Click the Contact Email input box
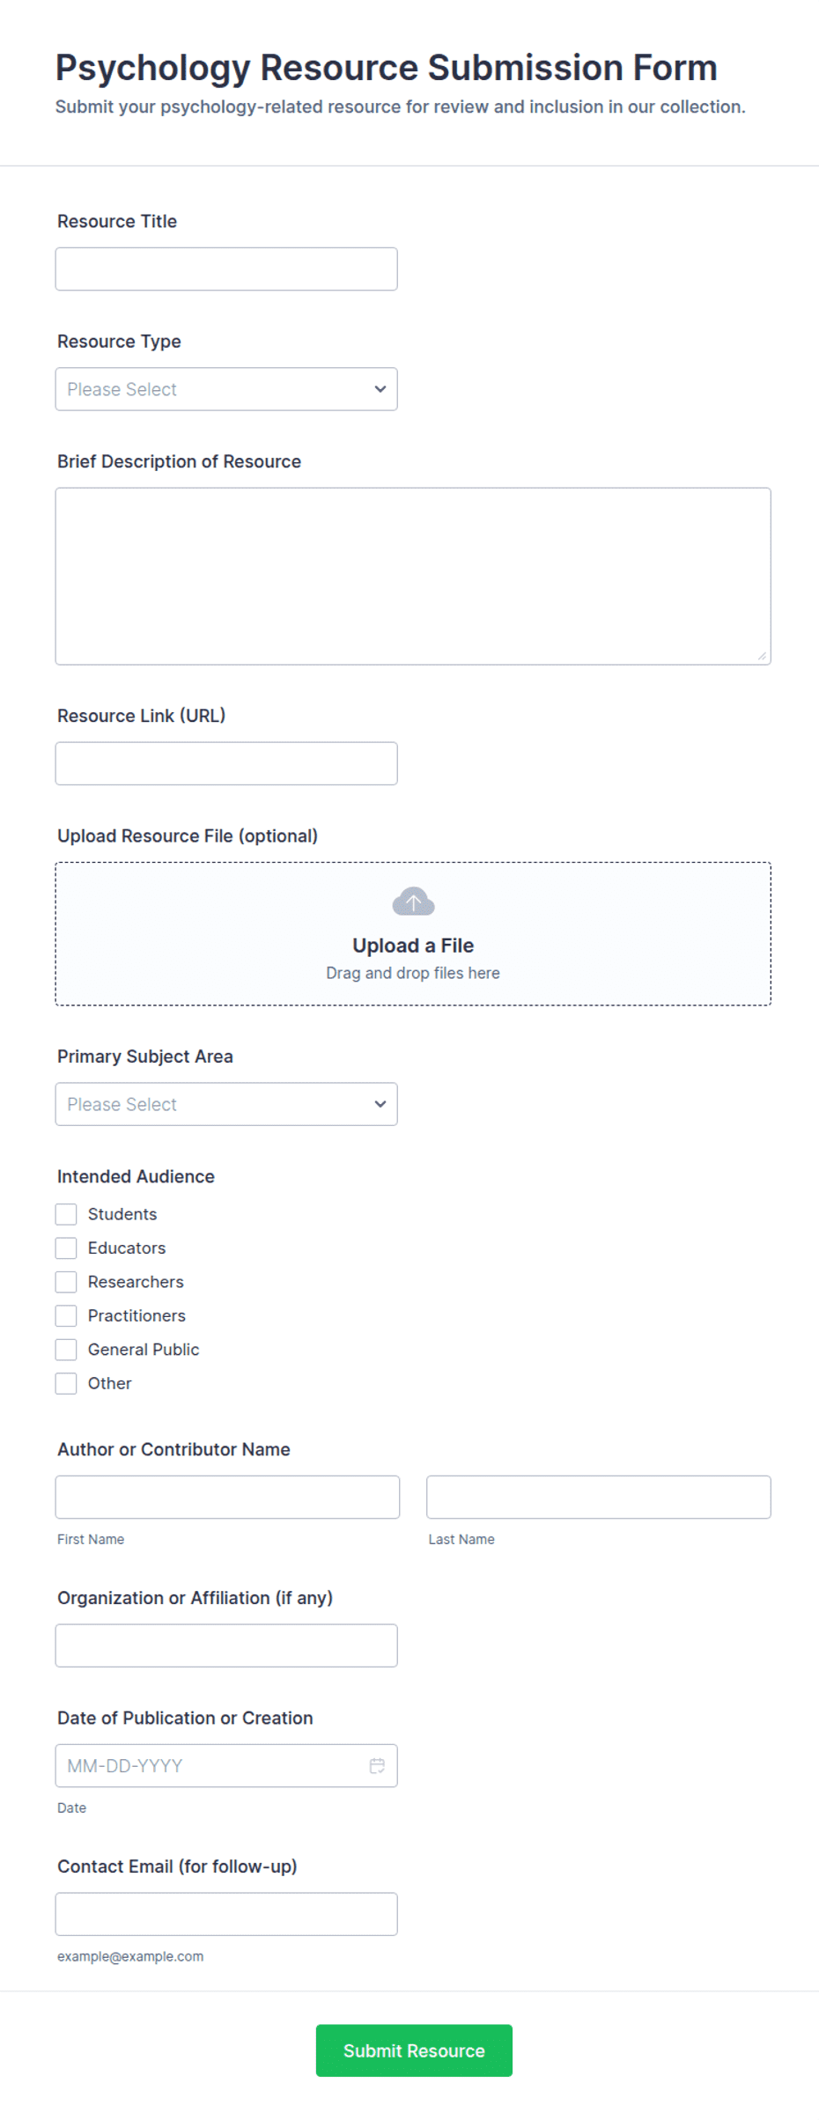The width and height of the screenshot is (819, 2120). coord(226,1915)
